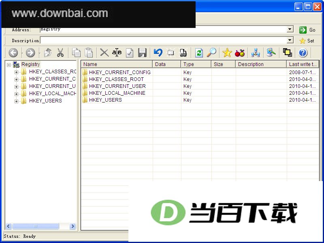Screen dimensions: 324x243
Task: Click the scissors Cut icon
Action: click(60, 53)
